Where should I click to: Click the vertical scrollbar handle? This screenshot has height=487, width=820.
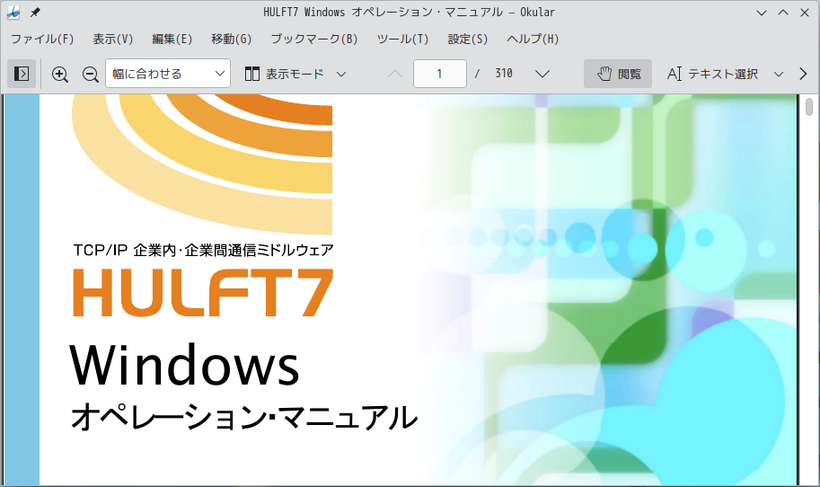pos(809,107)
